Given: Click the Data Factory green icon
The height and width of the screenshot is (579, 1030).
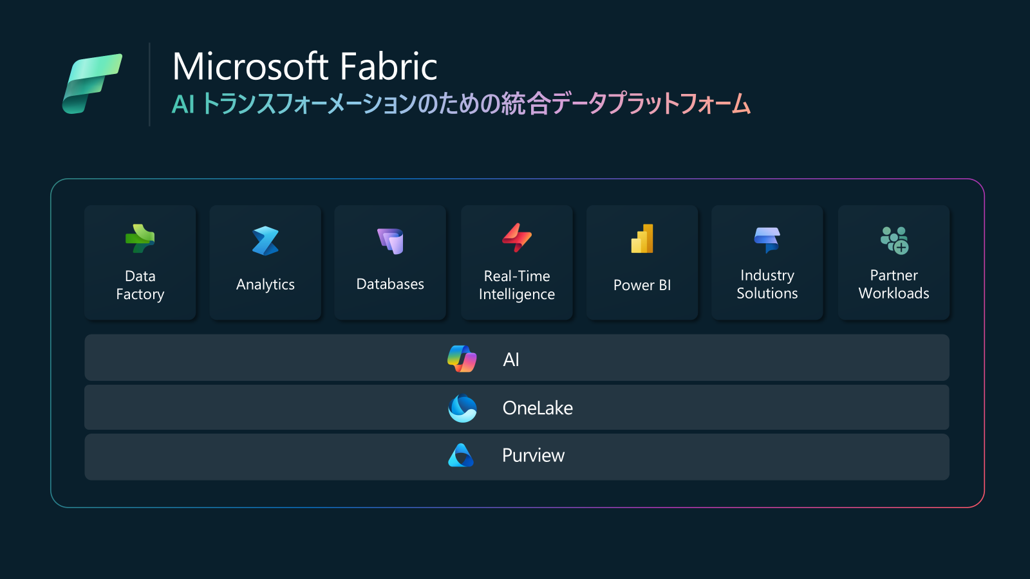Looking at the screenshot, I should 140,238.
